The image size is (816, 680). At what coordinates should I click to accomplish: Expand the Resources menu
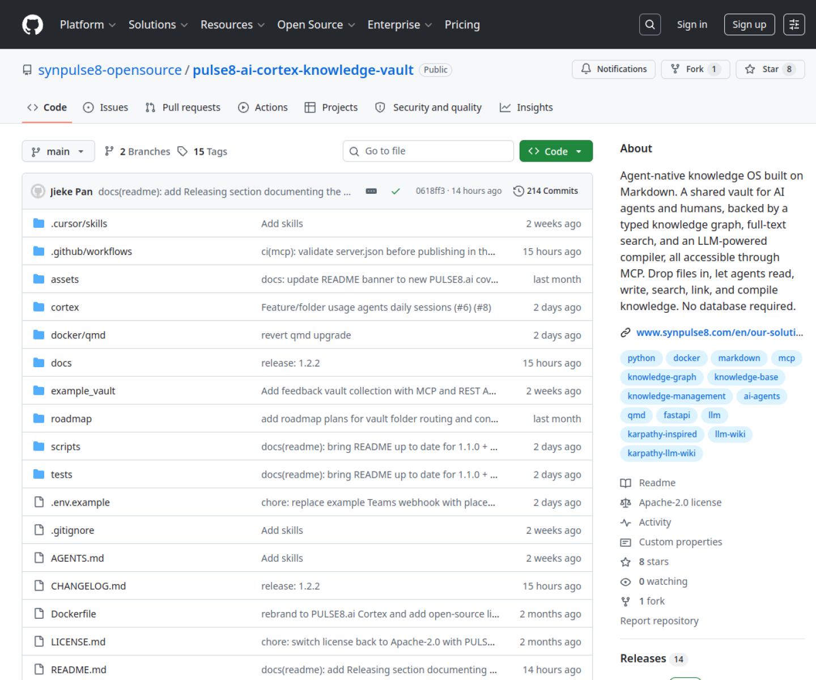point(232,25)
